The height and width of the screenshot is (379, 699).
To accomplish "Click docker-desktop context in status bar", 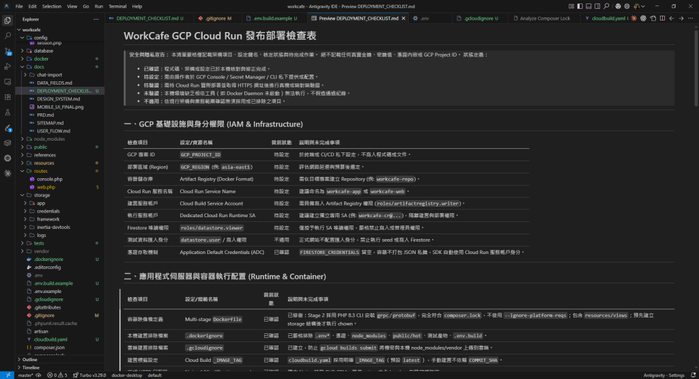I will tap(126, 375).
